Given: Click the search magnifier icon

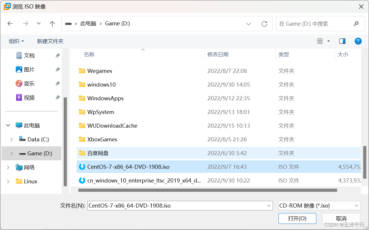Looking at the screenshot, I should [356, 24].
